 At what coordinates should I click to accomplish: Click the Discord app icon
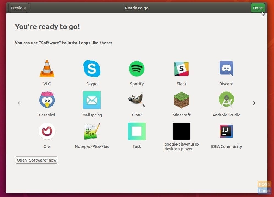(226, 69)
